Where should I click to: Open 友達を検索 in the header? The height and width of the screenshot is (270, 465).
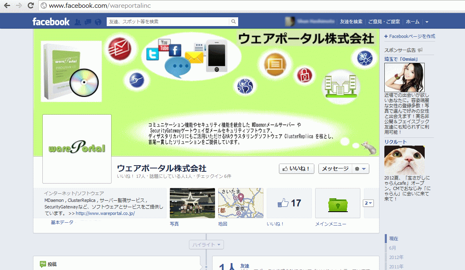(351, 22)
